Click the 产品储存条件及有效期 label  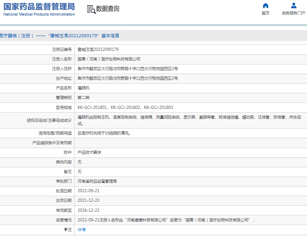[x=52, y=143]
